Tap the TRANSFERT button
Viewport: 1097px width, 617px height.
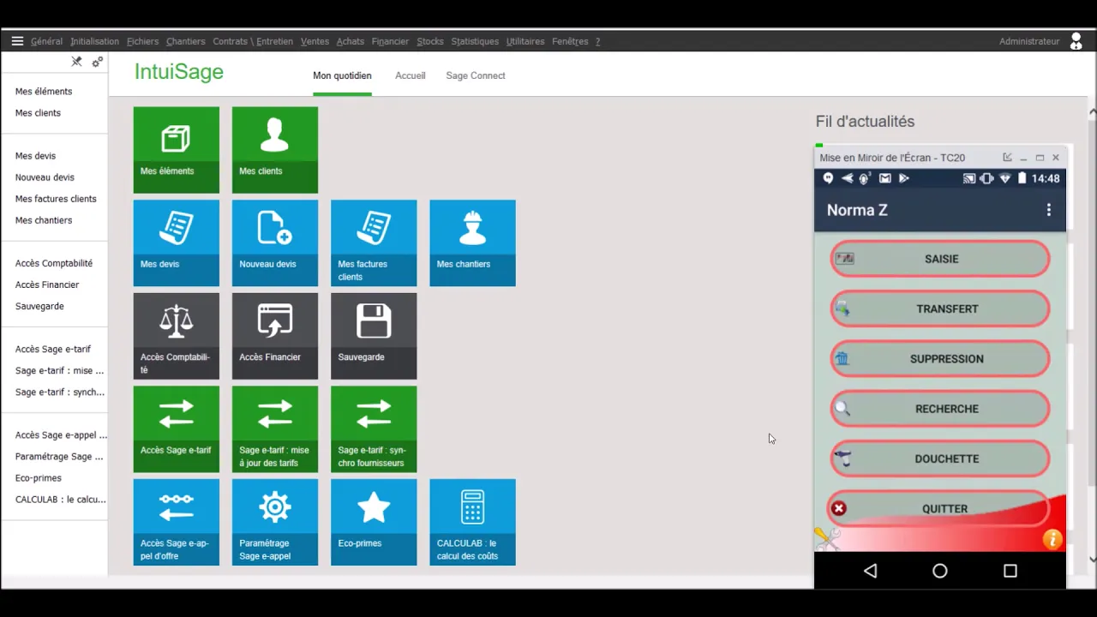coord(940,308)
